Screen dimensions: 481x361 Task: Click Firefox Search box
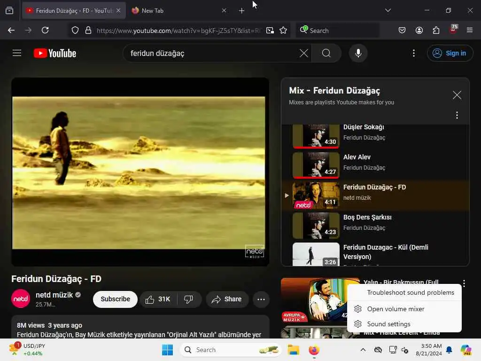(337, 31)
